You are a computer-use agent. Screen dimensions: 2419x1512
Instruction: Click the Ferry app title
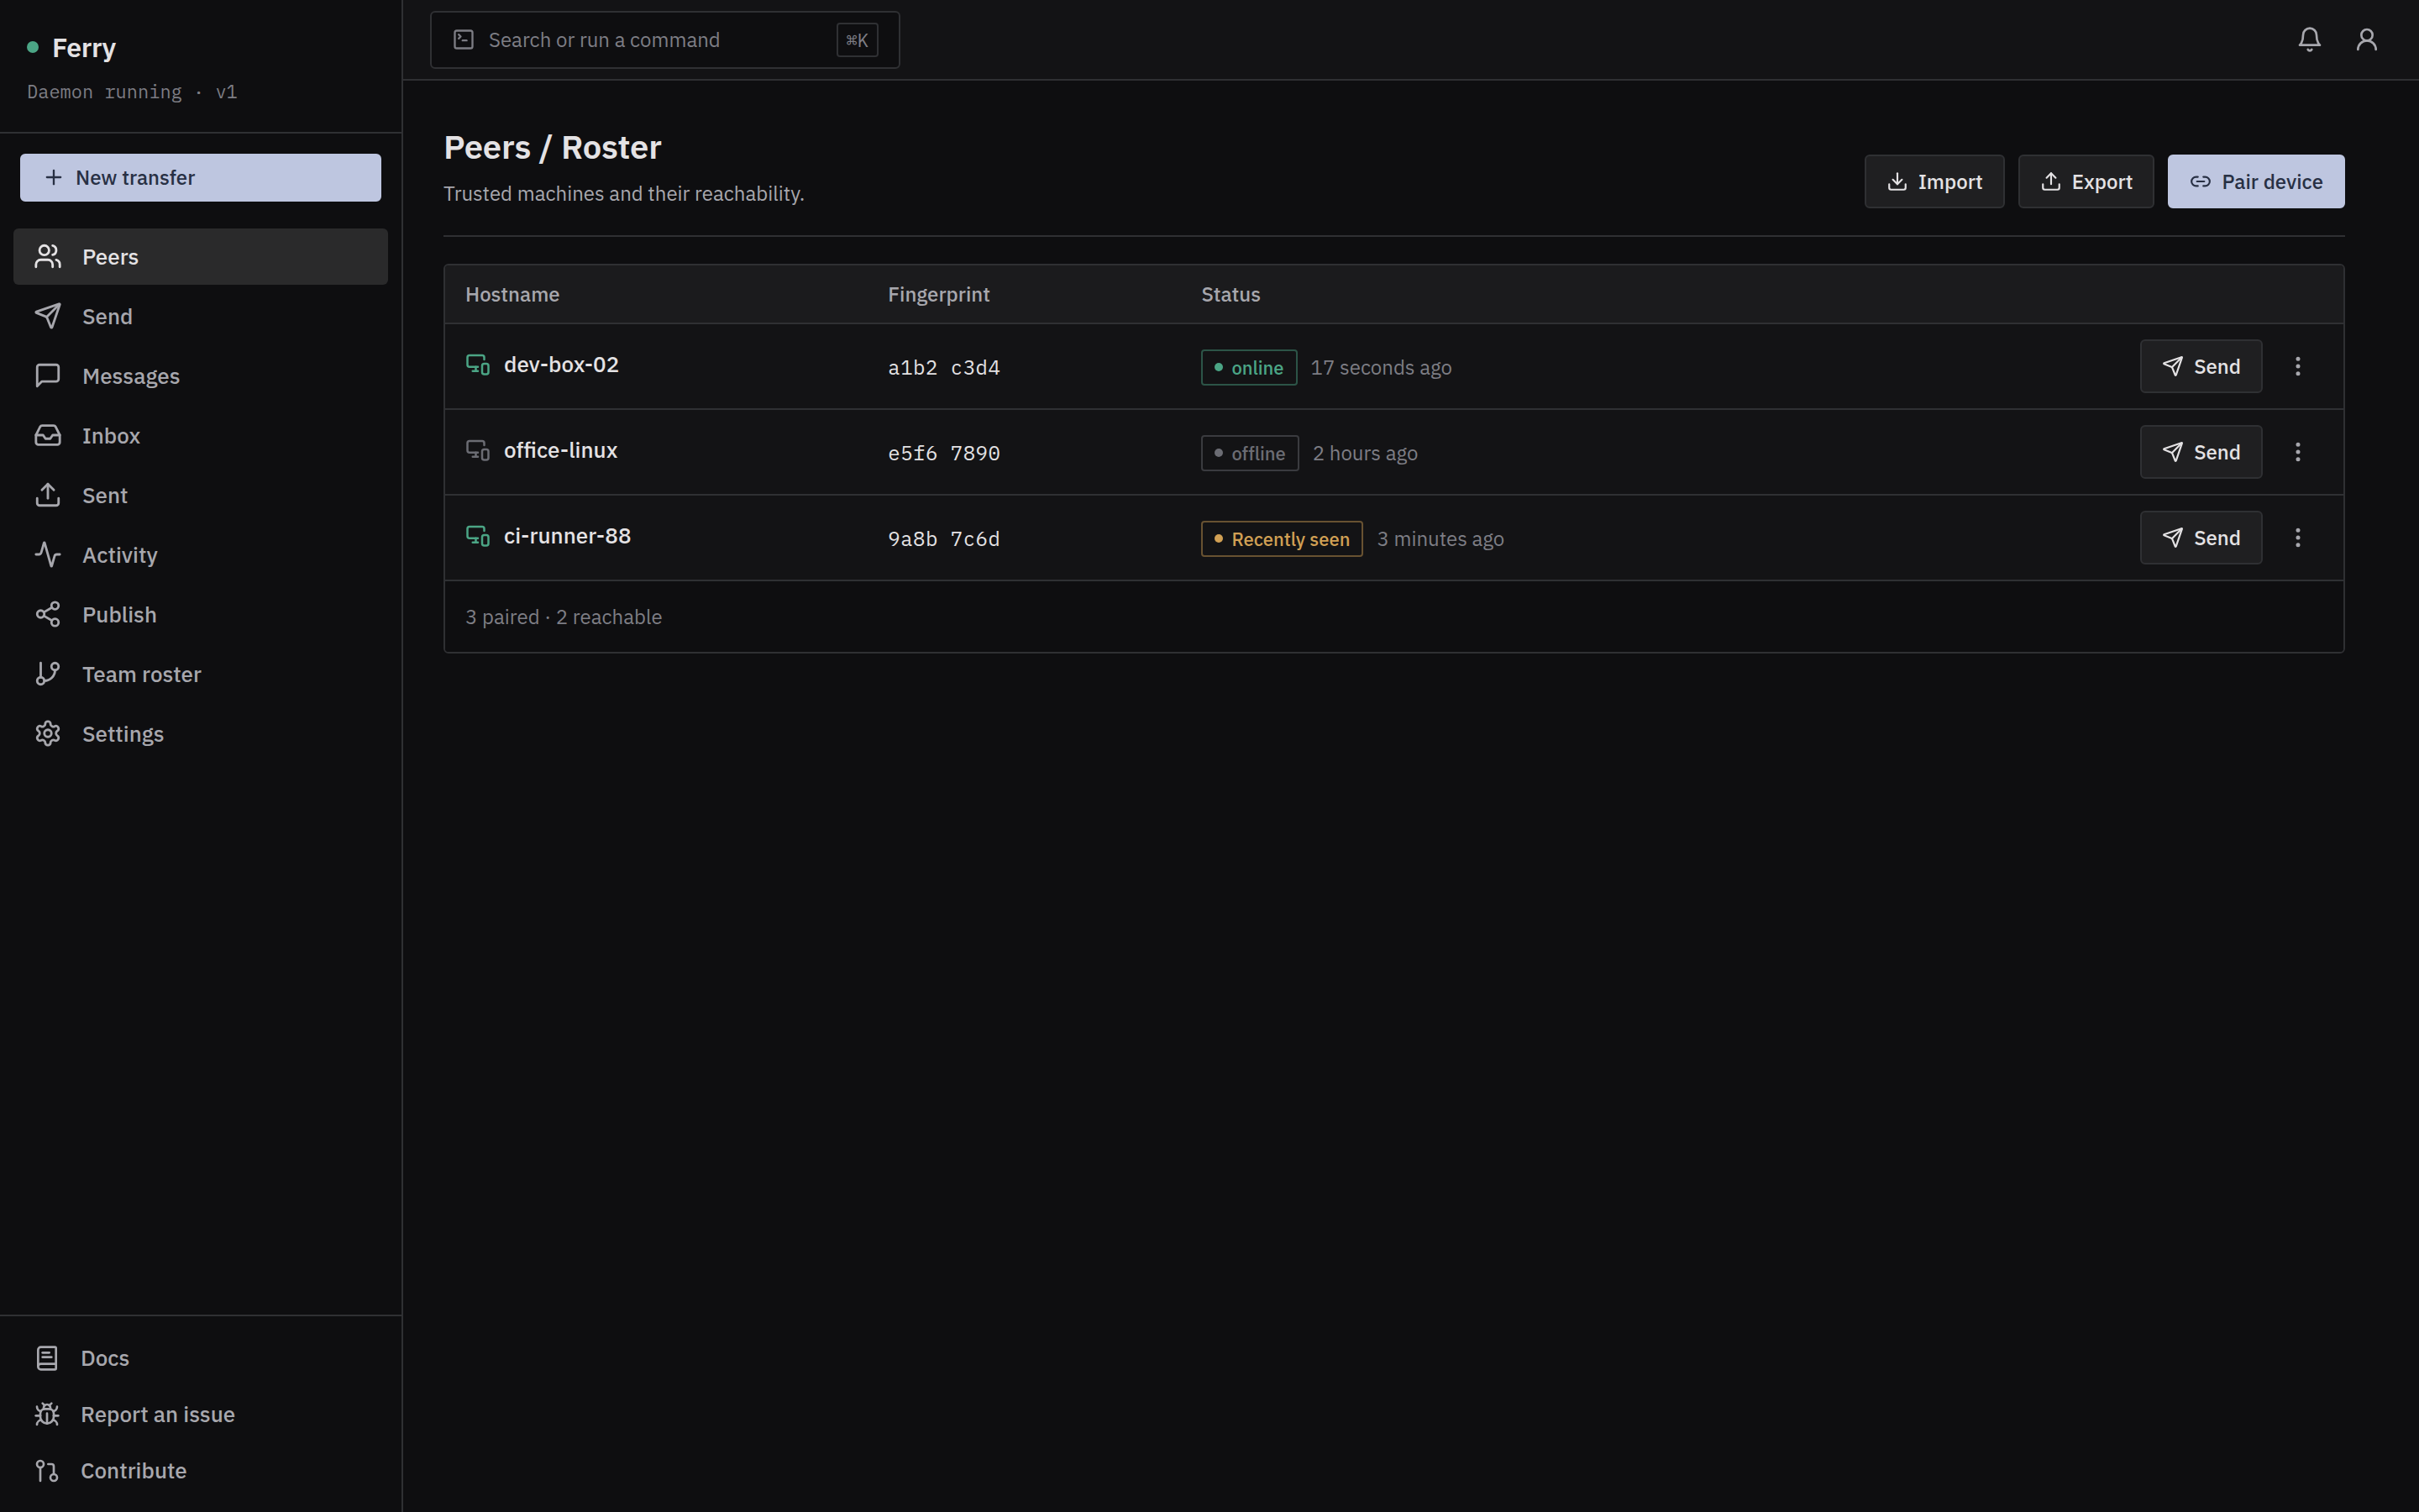pos(84,48)
